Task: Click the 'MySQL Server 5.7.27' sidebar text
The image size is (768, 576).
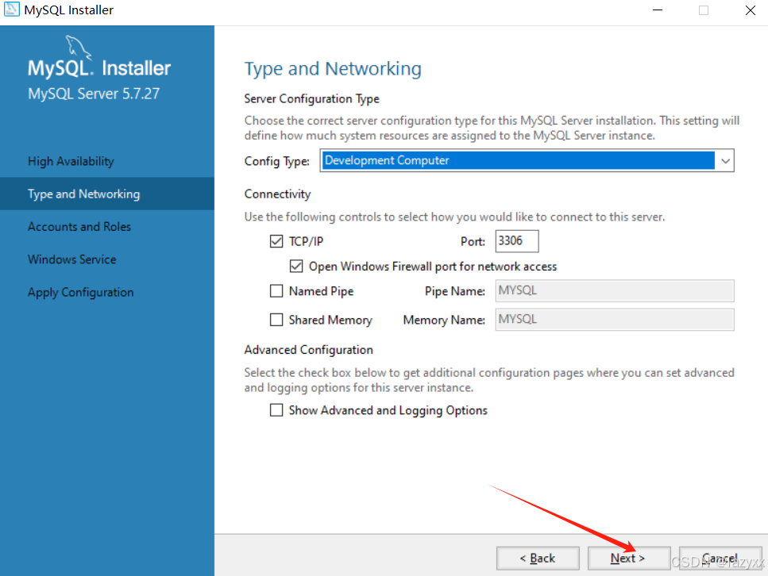Action: point(94,94)
